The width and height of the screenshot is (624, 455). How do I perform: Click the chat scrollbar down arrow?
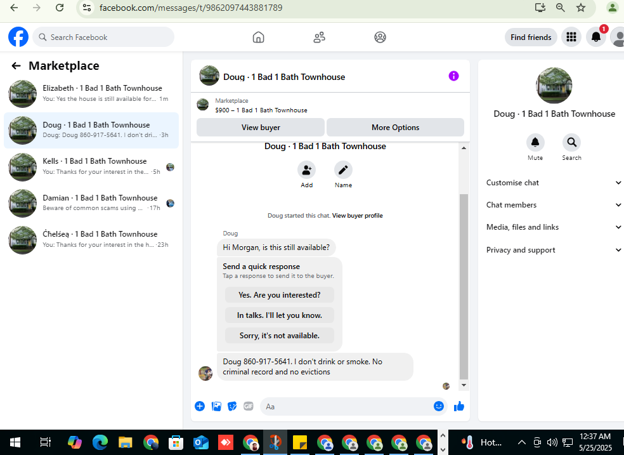(464, 385)
